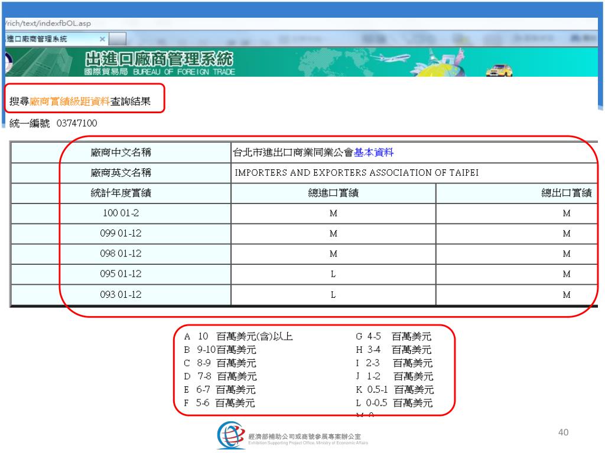Click the IMPORTERS AND EXPORTERS ASSOCIATION OF TAIPEI cell
605x453 pixels.
[x=414, y=173]
